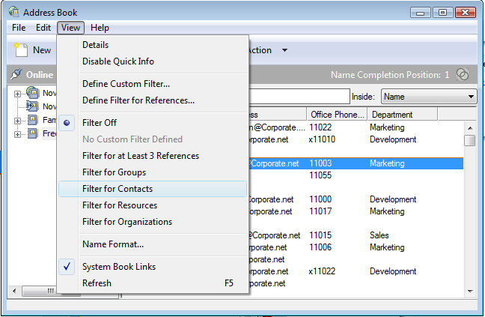Choose Refresh F5 menu entry
Viewport: 485px width, 317px height.
point(153,283)
